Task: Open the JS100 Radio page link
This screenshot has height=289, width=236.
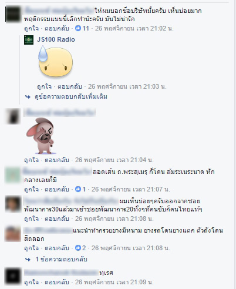Action: point(56,39)
